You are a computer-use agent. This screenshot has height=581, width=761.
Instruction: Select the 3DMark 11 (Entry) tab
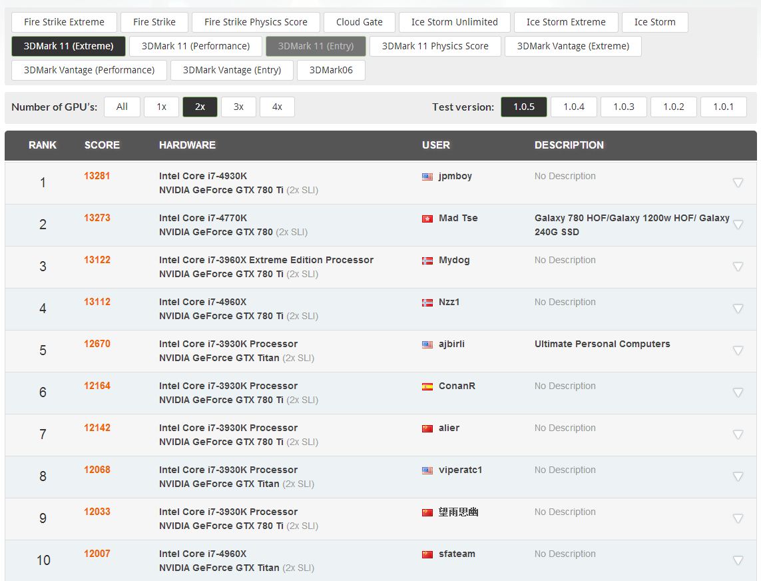pyautogui.click(x=316, y=46)
